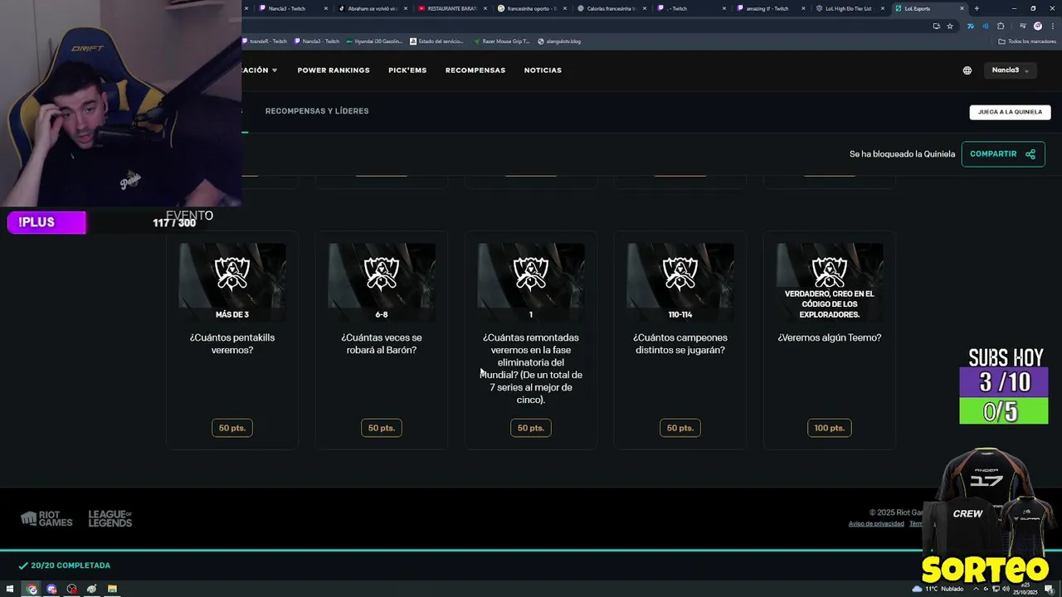Click the '6-8' answer label
1062x597 pixels.
point(382,315)
